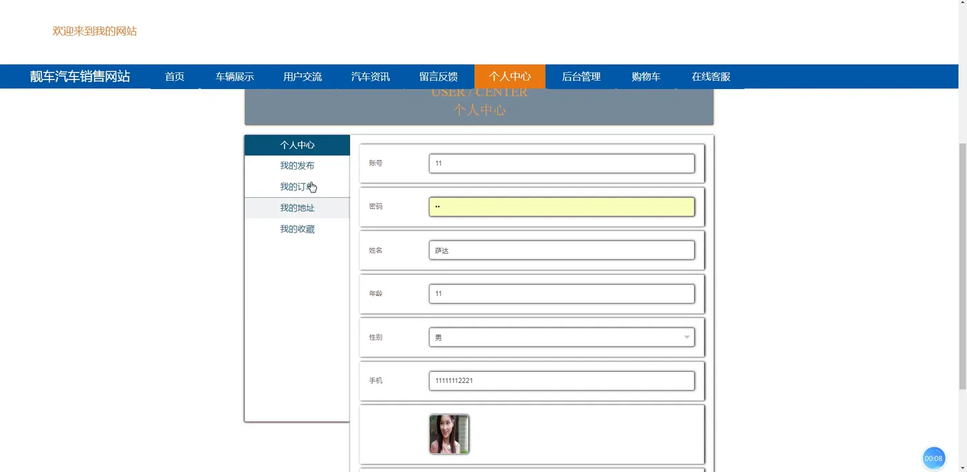Open 后台管理 from the navigation bar
The width and height of the screenshot is (967, 472).
click(x=581, y=77)
